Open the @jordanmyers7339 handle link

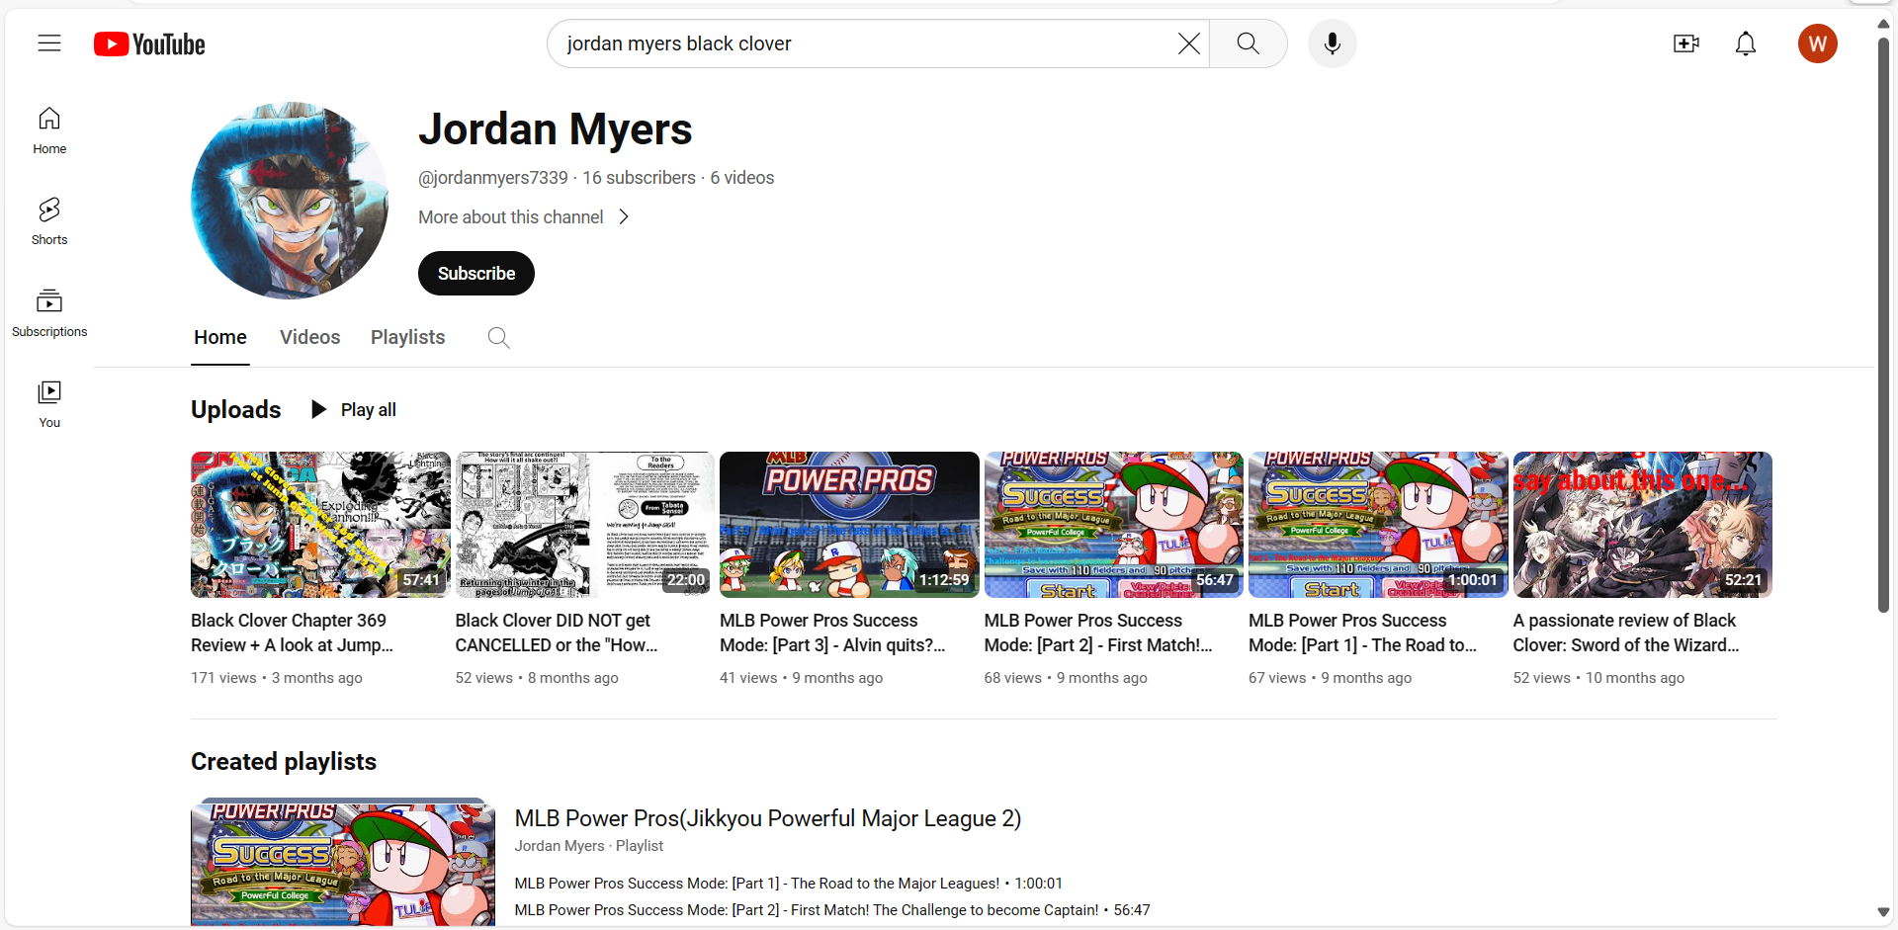[x=492, y=178]
